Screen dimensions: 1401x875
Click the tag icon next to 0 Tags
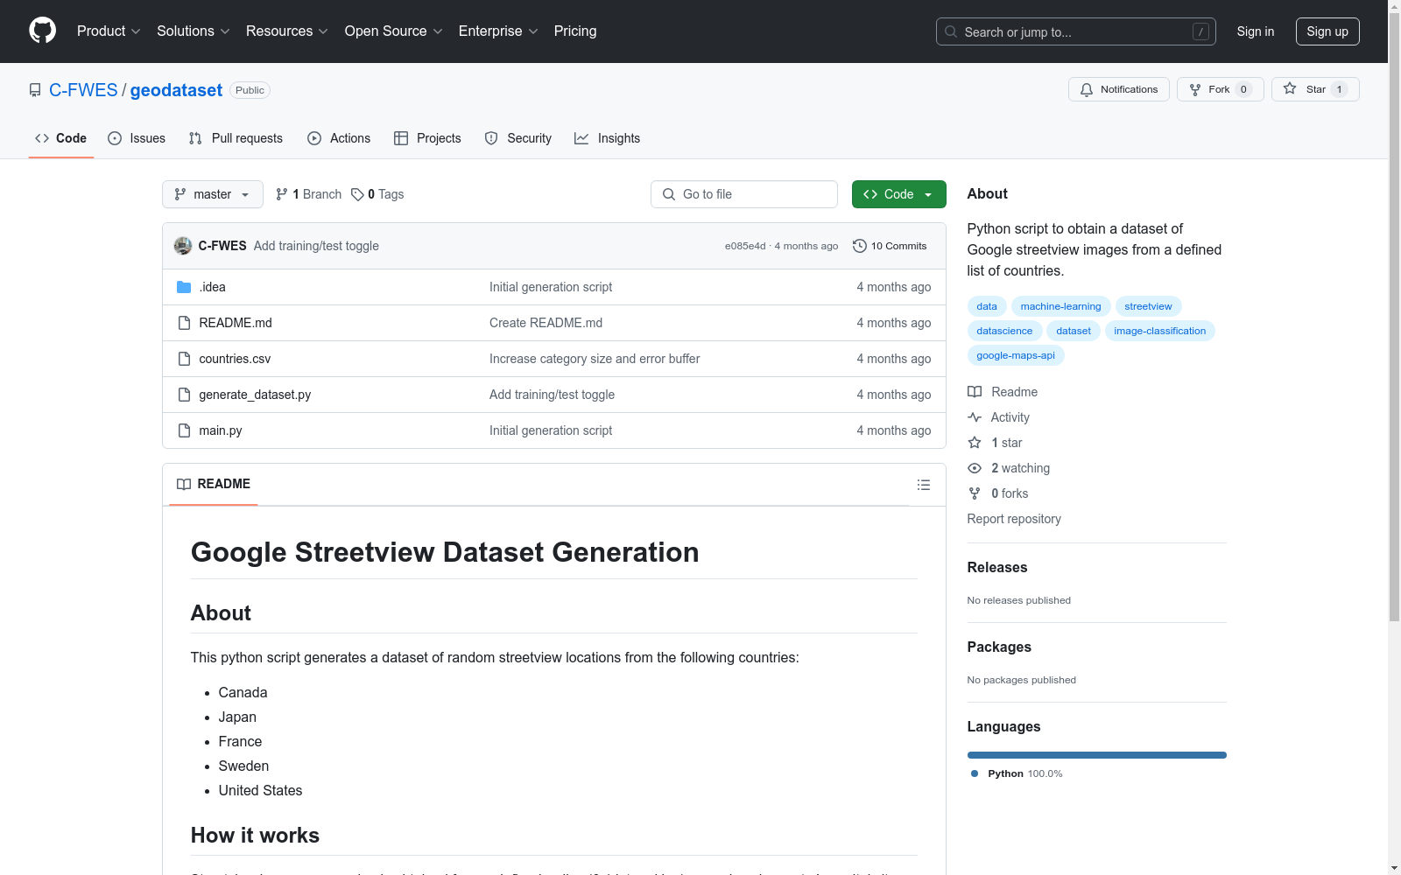click(357, 194)
